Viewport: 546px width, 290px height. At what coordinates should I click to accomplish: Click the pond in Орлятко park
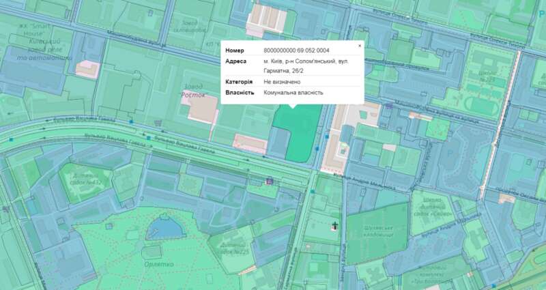point(159,227)
